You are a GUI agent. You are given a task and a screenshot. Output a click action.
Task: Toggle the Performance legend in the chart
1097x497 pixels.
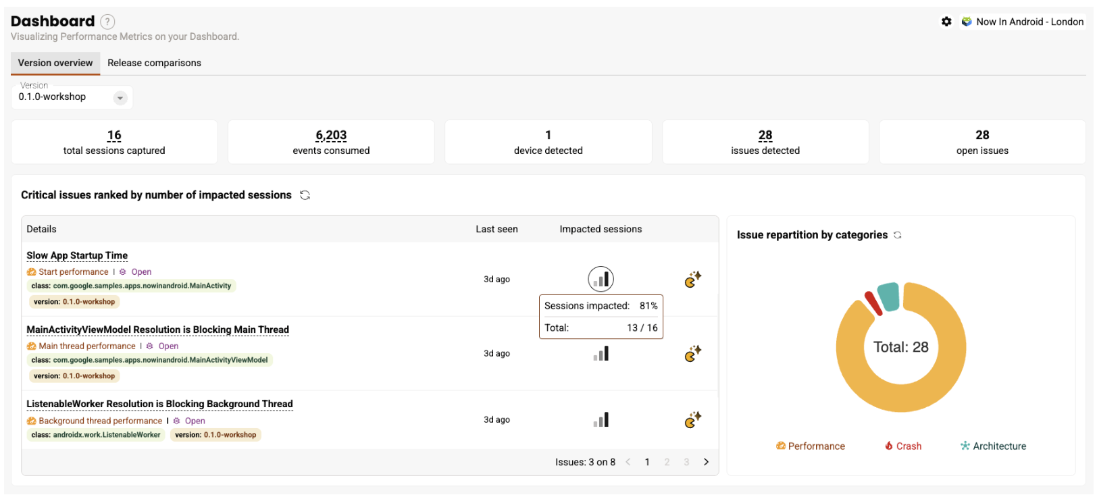(811, 446)
